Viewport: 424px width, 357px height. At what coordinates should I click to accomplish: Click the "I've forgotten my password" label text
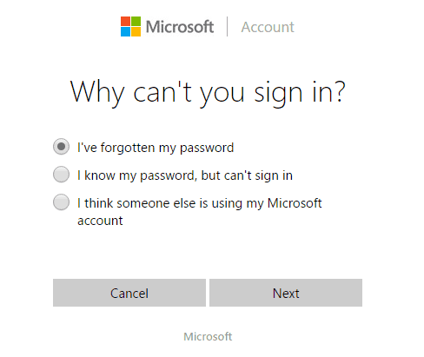(156, 148)
